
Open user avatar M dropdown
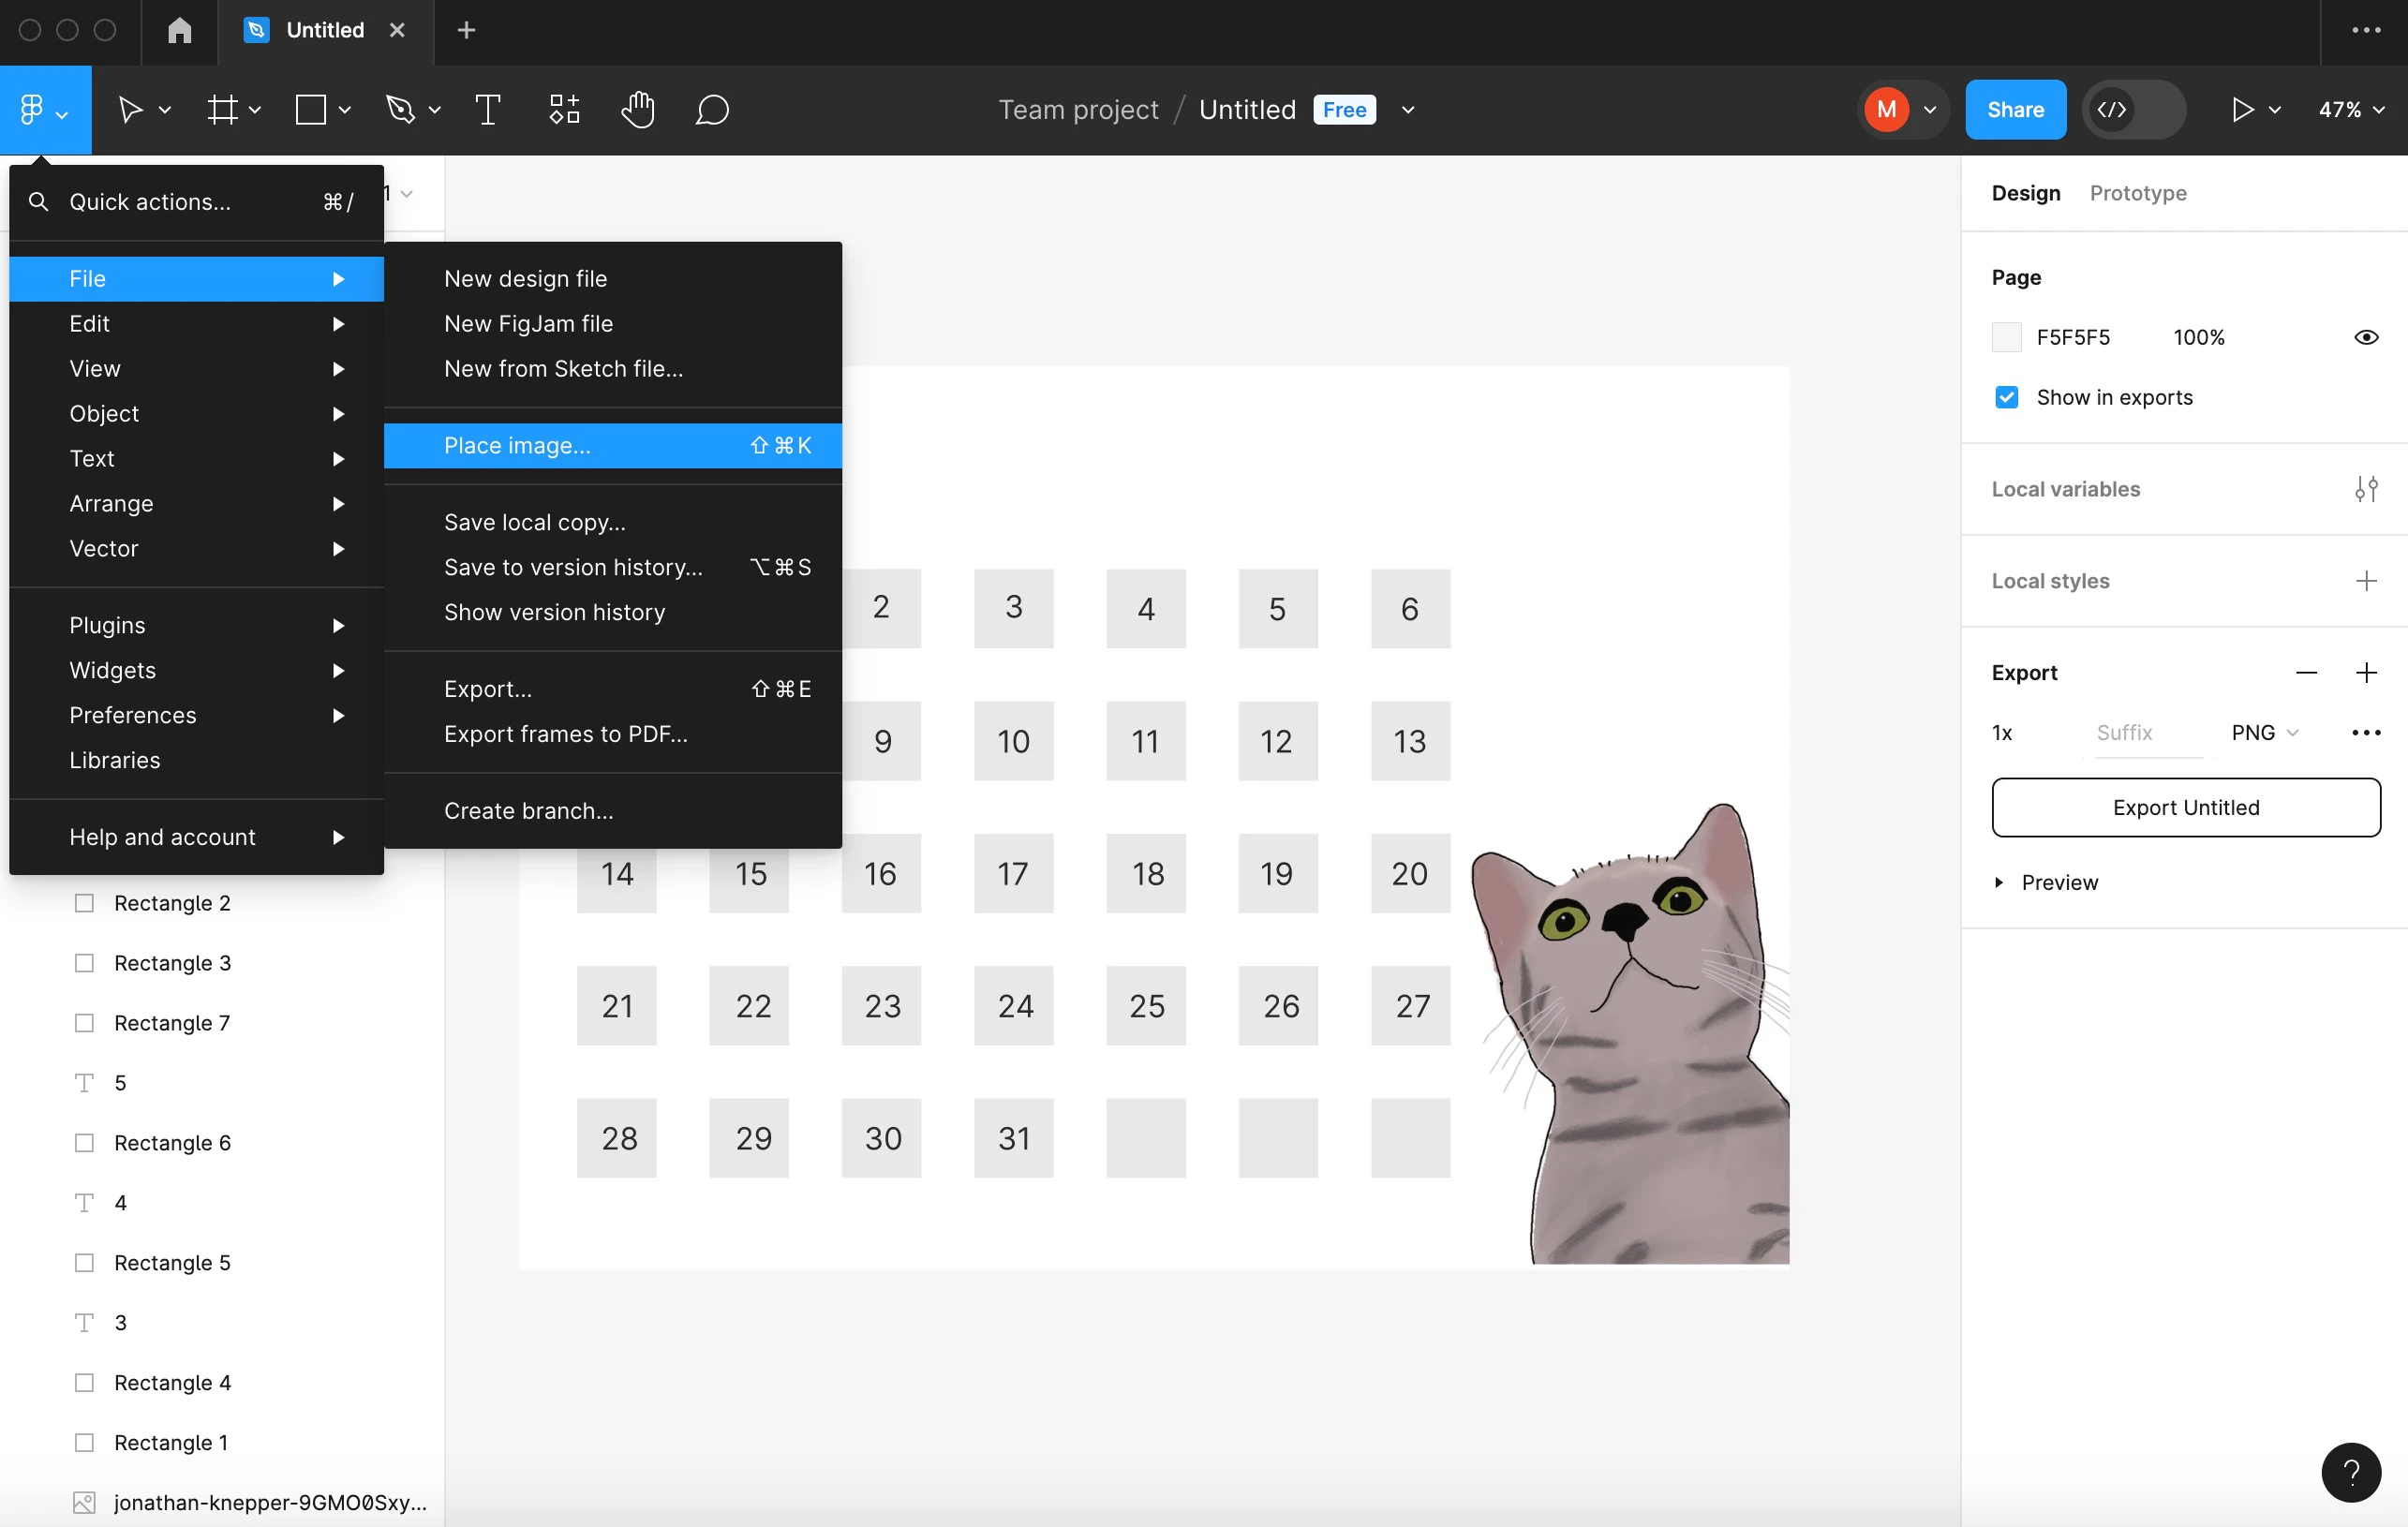pos(1903,110)
